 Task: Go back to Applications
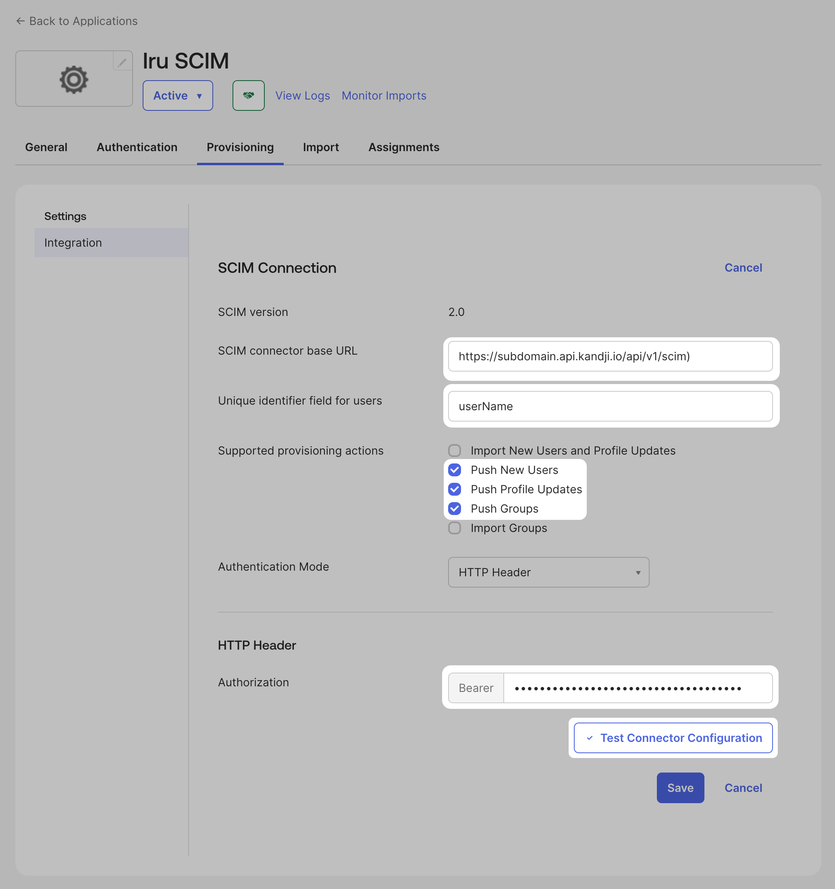point(77,21)
